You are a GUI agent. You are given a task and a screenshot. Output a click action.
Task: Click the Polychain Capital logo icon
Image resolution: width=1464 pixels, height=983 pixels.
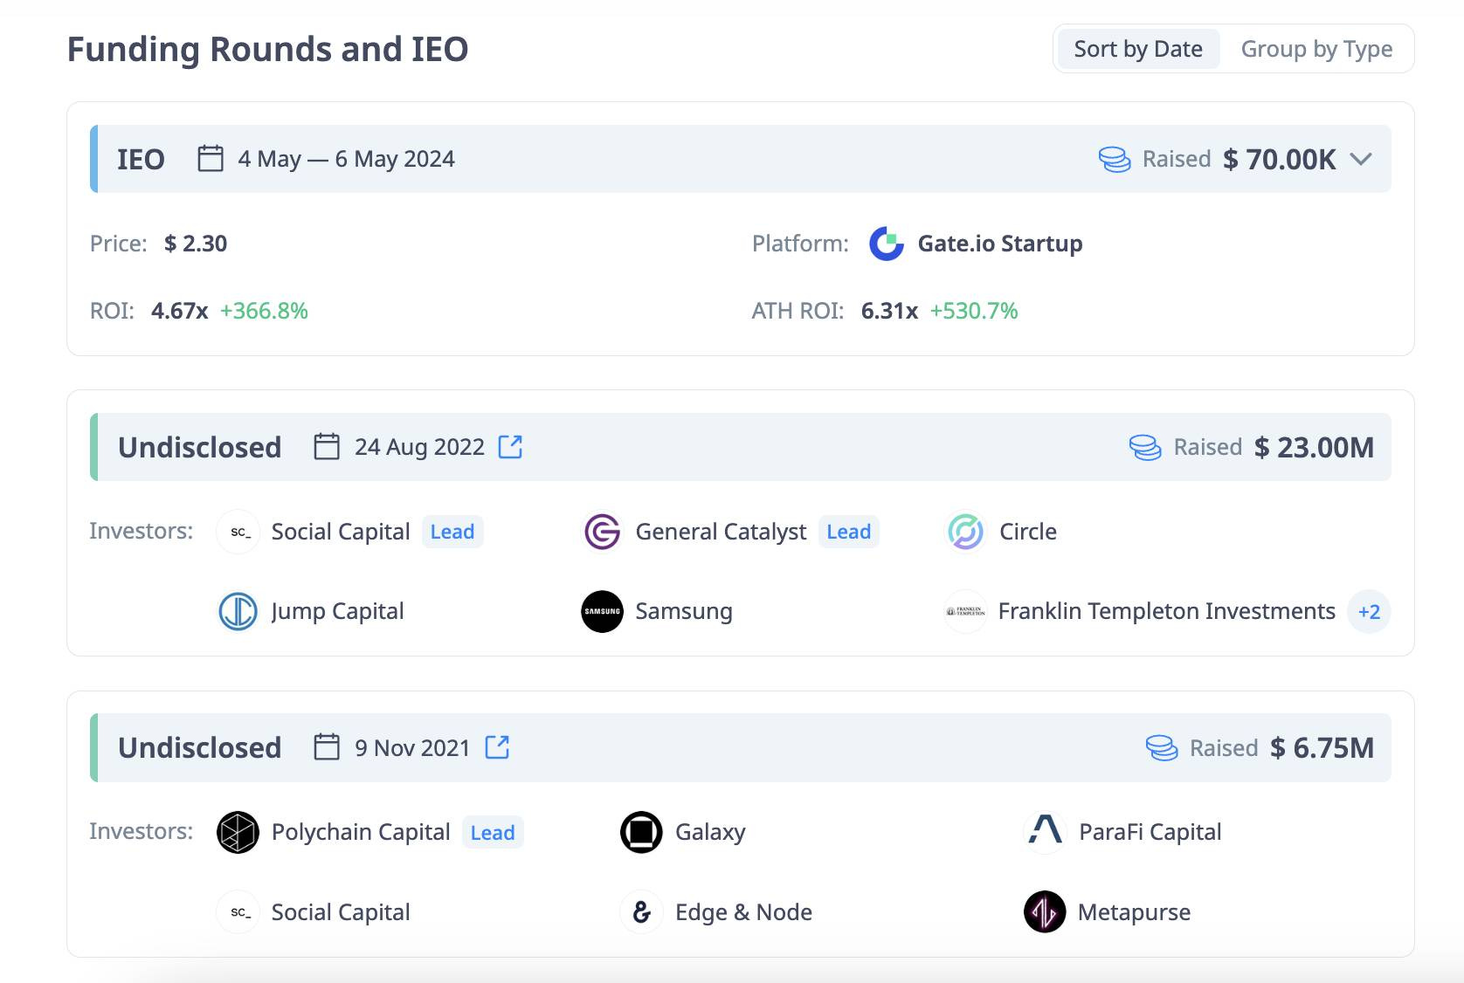[238, 832]
